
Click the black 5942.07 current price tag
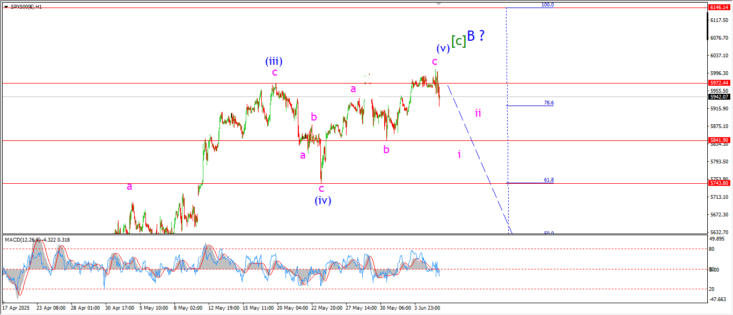(719, 97)
